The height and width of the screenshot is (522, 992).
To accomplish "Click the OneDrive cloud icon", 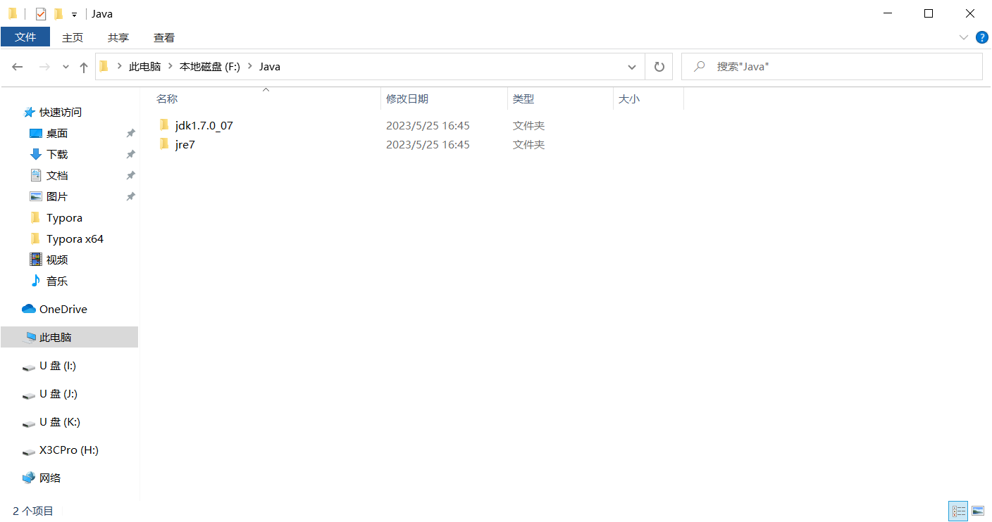I will [x=29, y=309].
